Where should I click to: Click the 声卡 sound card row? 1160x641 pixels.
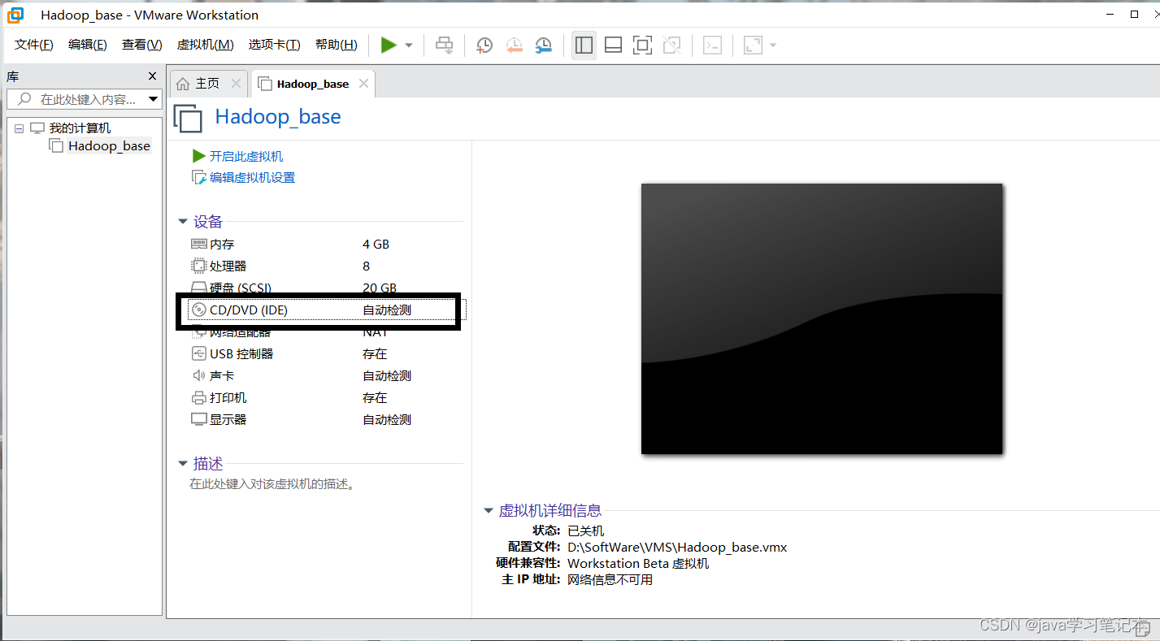325,376
